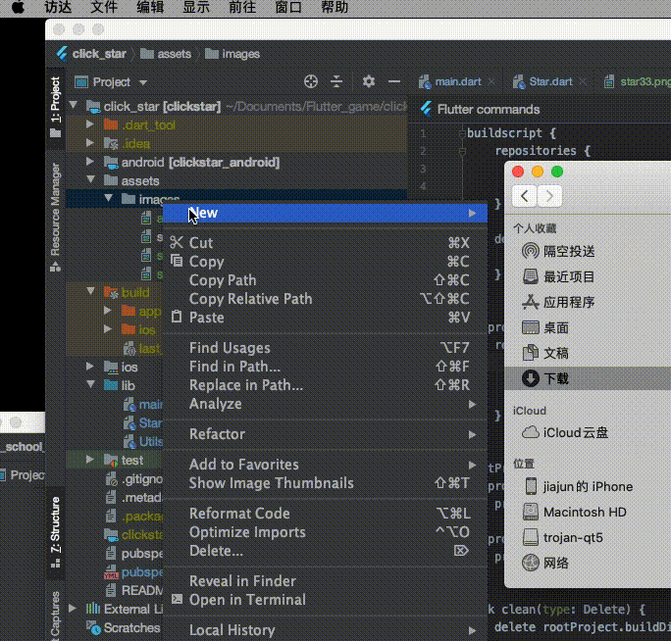Viewport: 671px width, 641px height.
Task: Collapse the build folder
Action: (90, 291)
